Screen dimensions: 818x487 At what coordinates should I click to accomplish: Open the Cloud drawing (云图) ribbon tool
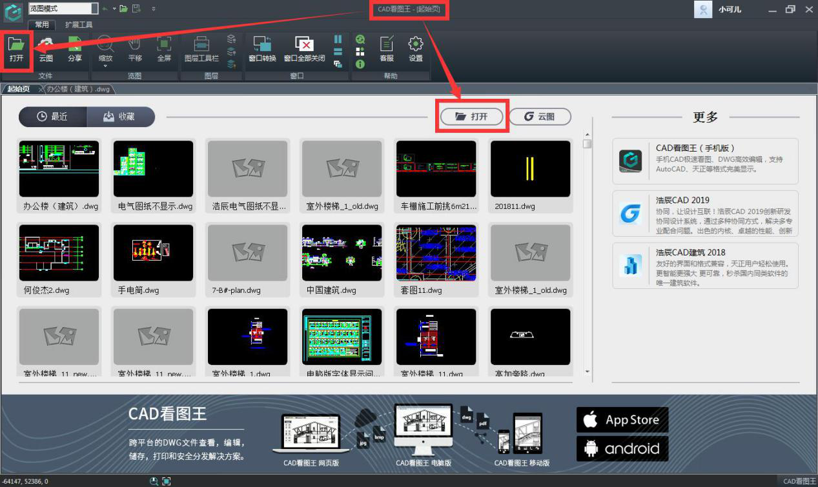click(46, 48)
